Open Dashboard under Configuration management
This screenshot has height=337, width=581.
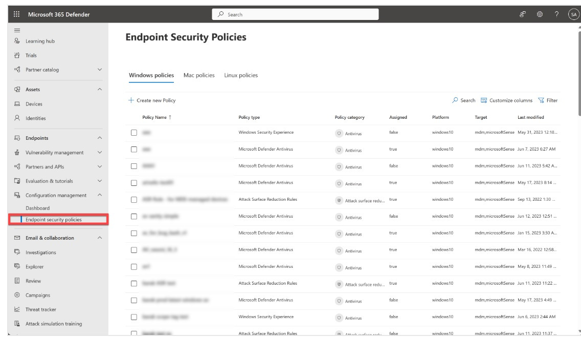(37, 208)
